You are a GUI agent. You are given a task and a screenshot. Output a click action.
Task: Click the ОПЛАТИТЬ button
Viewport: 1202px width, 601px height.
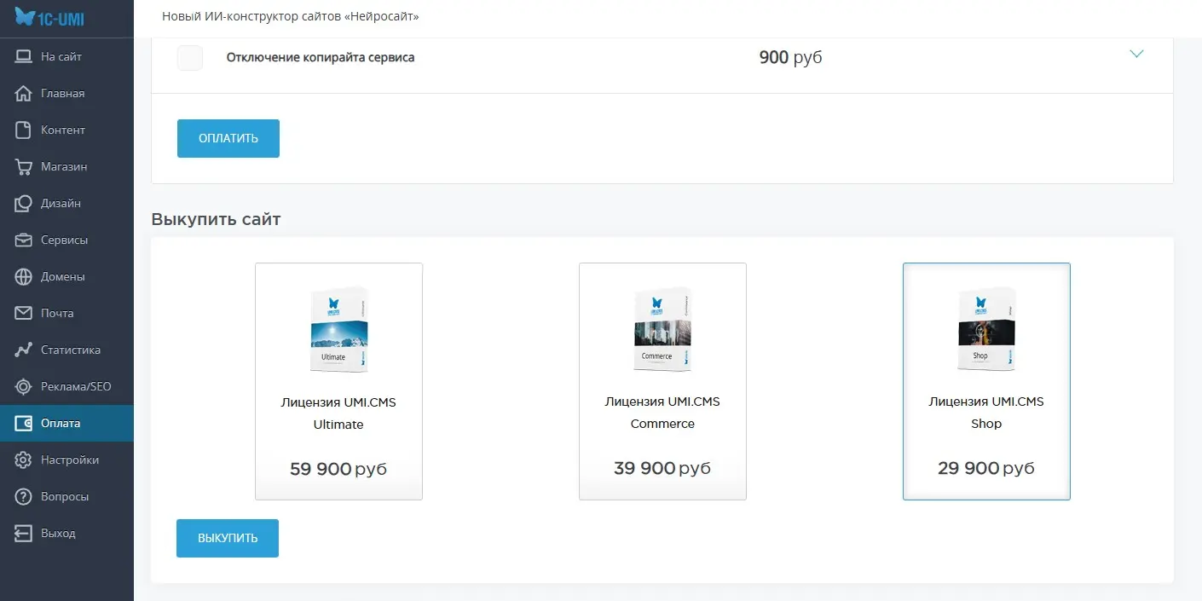click(228, 138)
